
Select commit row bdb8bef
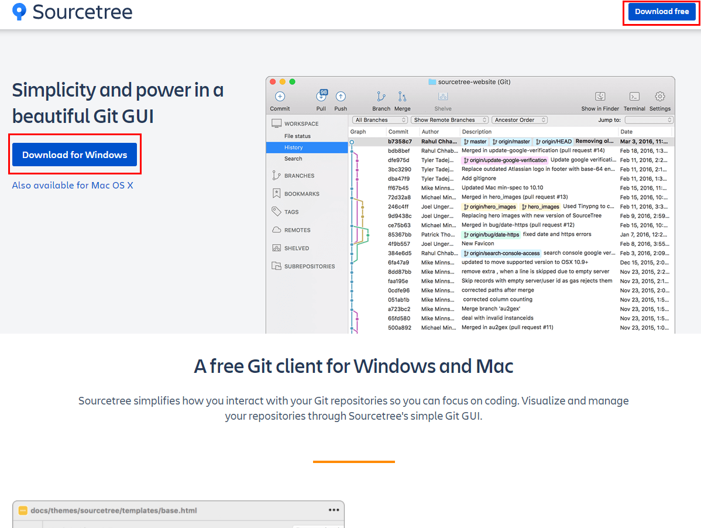click(x=511, y=150)
